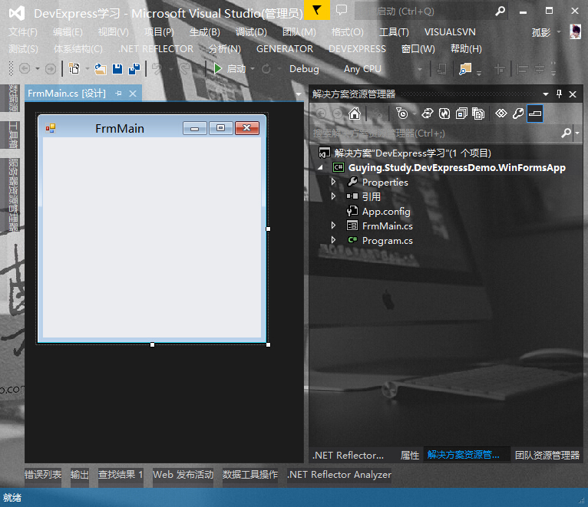Viewport: 588px width, 507px height.
Task: Open the feedback speech bubble icon
Action: pyautogui.click(x=342, y=10)
